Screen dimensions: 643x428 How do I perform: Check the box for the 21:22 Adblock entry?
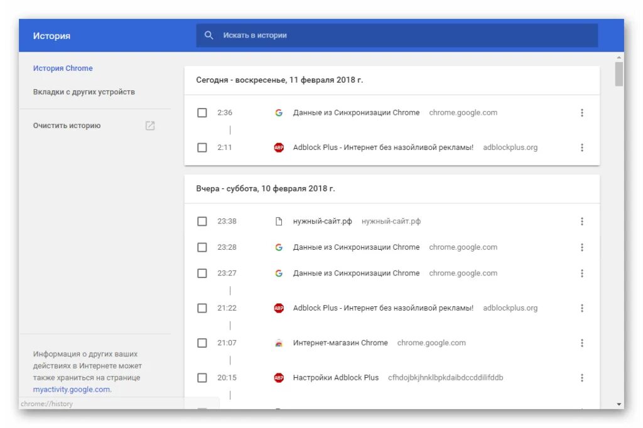(202, 308)
